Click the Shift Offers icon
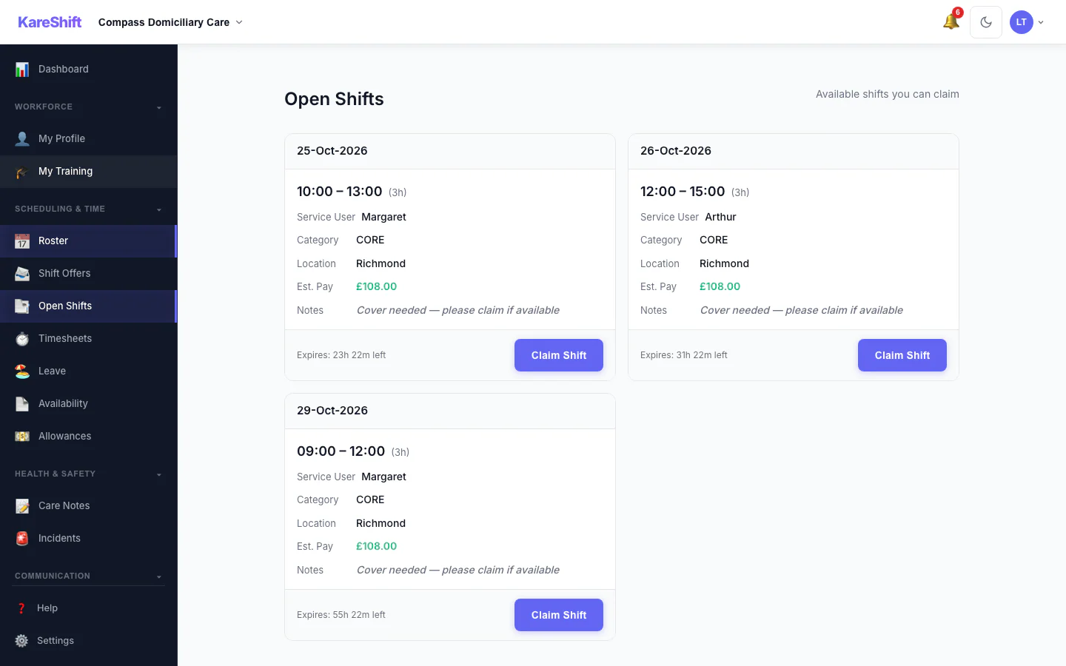1066x666 pixels. [22, 273]
